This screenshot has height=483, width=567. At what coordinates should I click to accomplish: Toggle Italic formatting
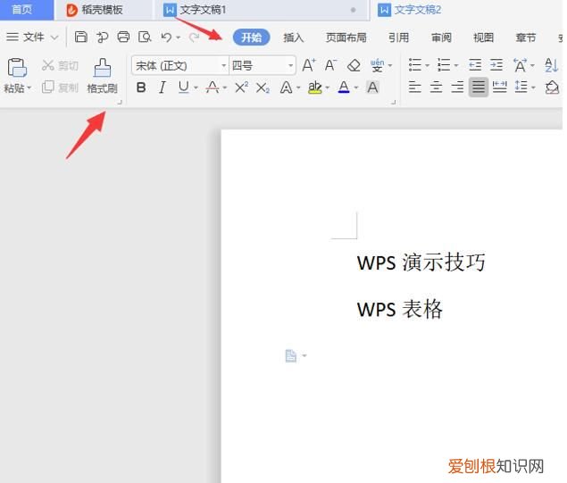coord(163,87)
